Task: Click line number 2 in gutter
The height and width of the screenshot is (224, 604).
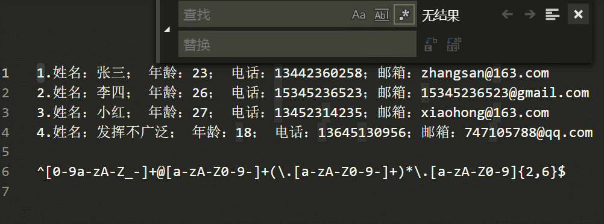Action: (5, 93)
